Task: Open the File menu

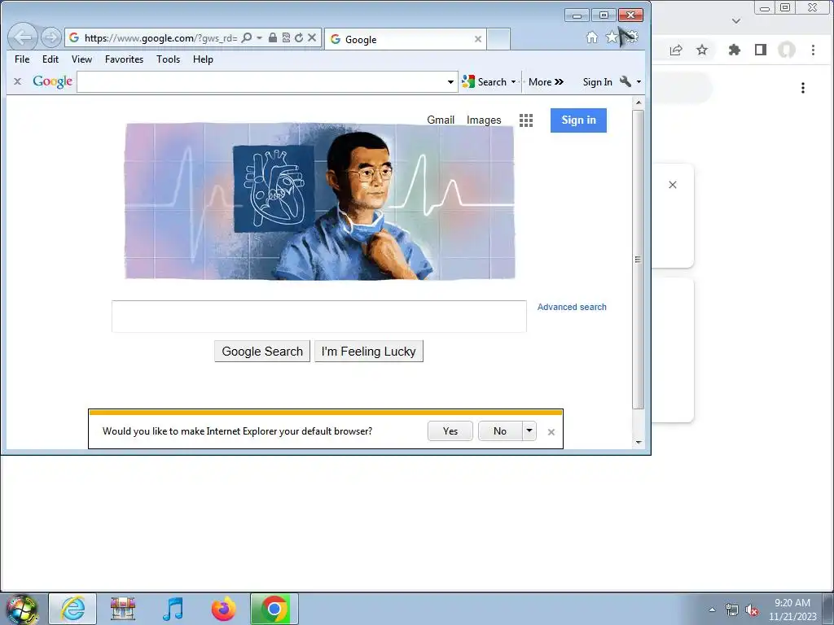Action: [x=22, y=59]
